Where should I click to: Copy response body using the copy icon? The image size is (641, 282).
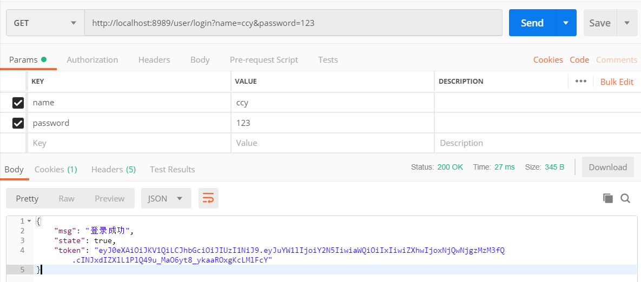[608, 198]
